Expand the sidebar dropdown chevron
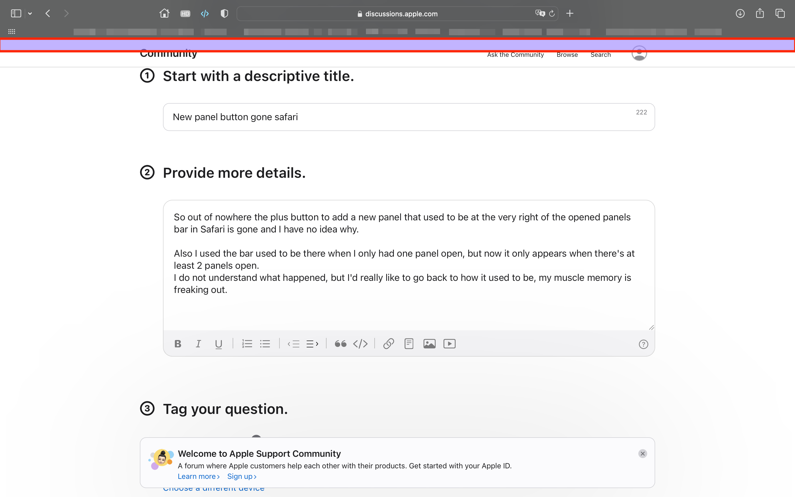795x497 pixels. click(x=30, y=13)
